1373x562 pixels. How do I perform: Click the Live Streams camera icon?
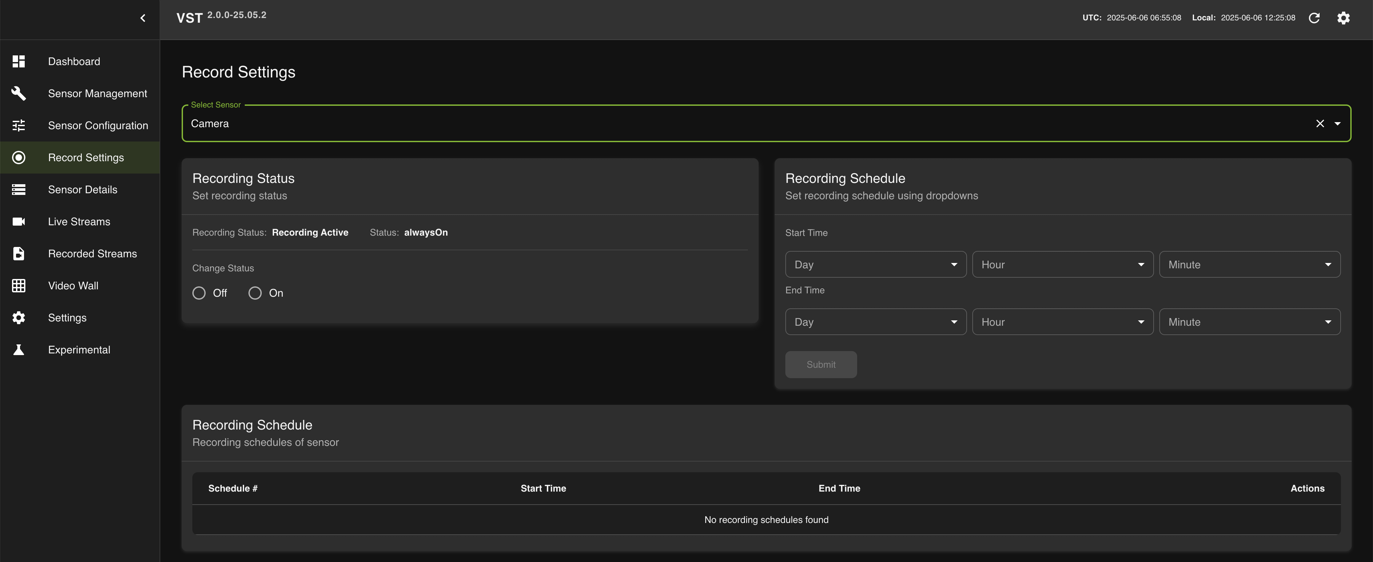tap(19, 222)
